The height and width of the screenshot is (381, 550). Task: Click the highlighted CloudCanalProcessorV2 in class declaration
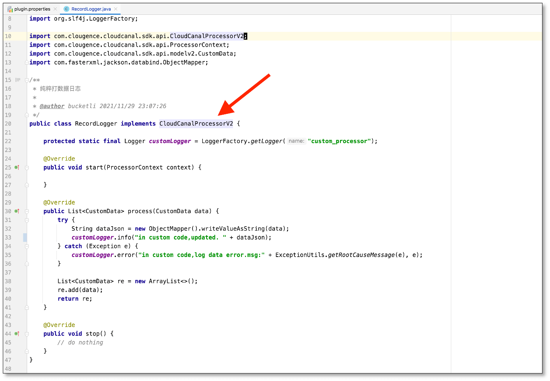(x=196, y=124)
